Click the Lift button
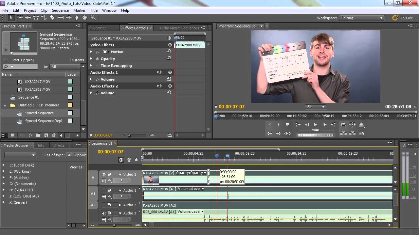The width and height of the screenshot is (419, 235). click(x=343, y=133)
